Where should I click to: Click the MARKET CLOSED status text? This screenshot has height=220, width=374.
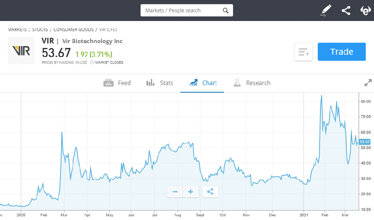(x=109, y=63)
